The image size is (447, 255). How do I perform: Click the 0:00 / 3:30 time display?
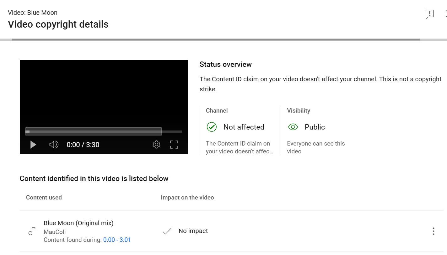[83, 145]
